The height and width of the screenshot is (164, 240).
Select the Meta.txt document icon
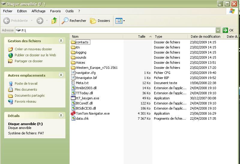(73, 83)
